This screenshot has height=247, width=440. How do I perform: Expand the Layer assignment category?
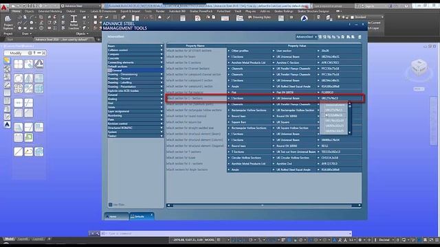(x=162, y=111)
